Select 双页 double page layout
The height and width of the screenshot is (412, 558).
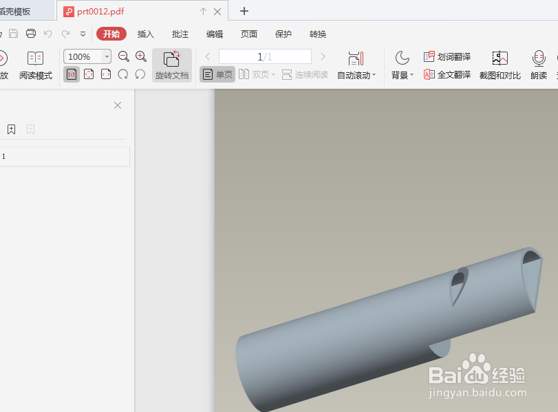click(254, 74)
